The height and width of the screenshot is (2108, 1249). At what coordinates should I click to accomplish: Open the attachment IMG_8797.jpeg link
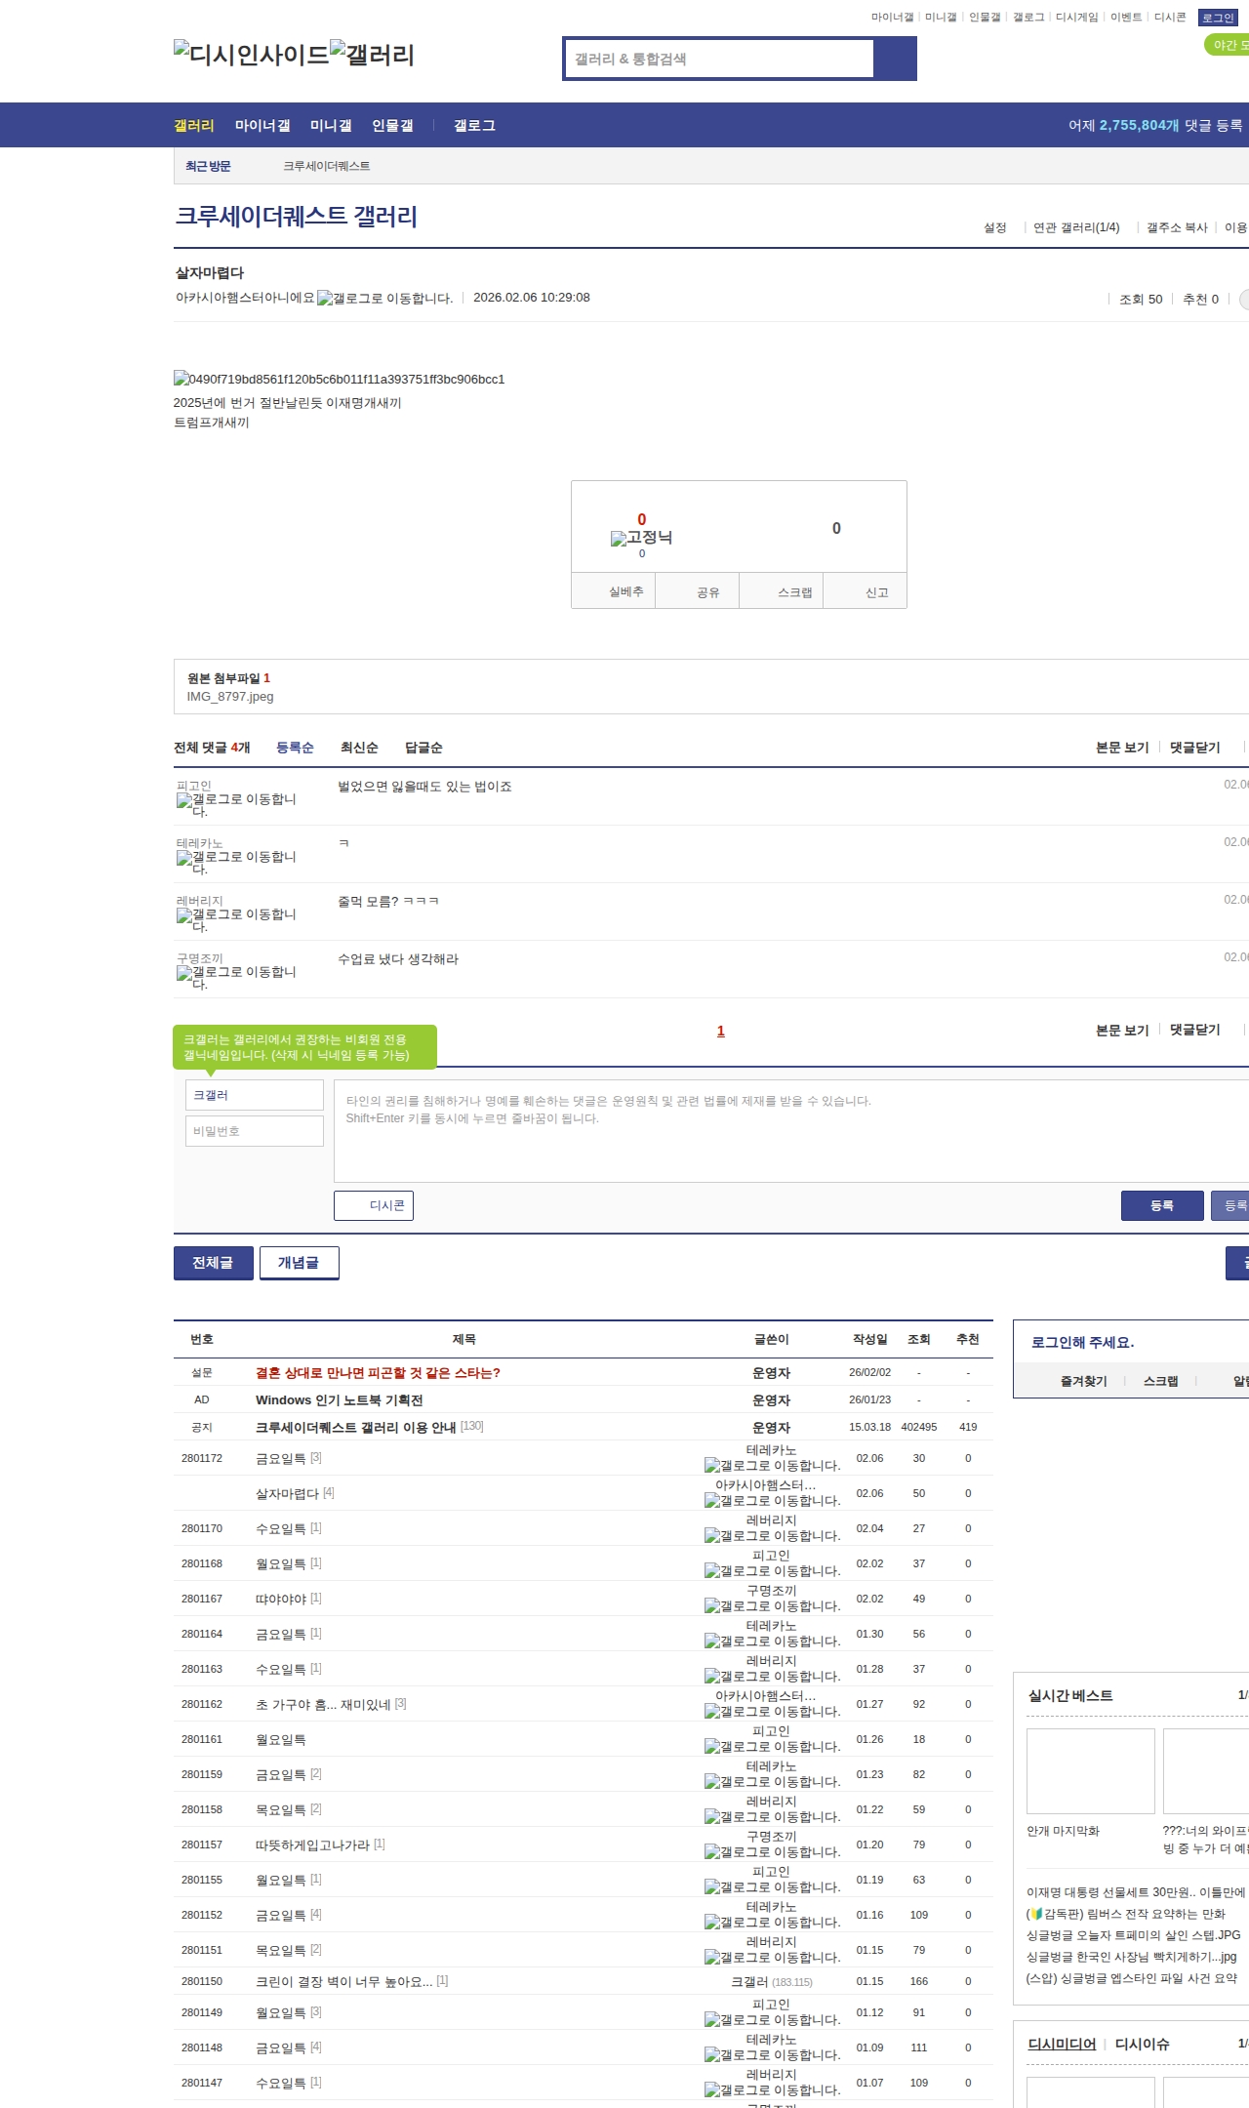click(x=230, y=697)
